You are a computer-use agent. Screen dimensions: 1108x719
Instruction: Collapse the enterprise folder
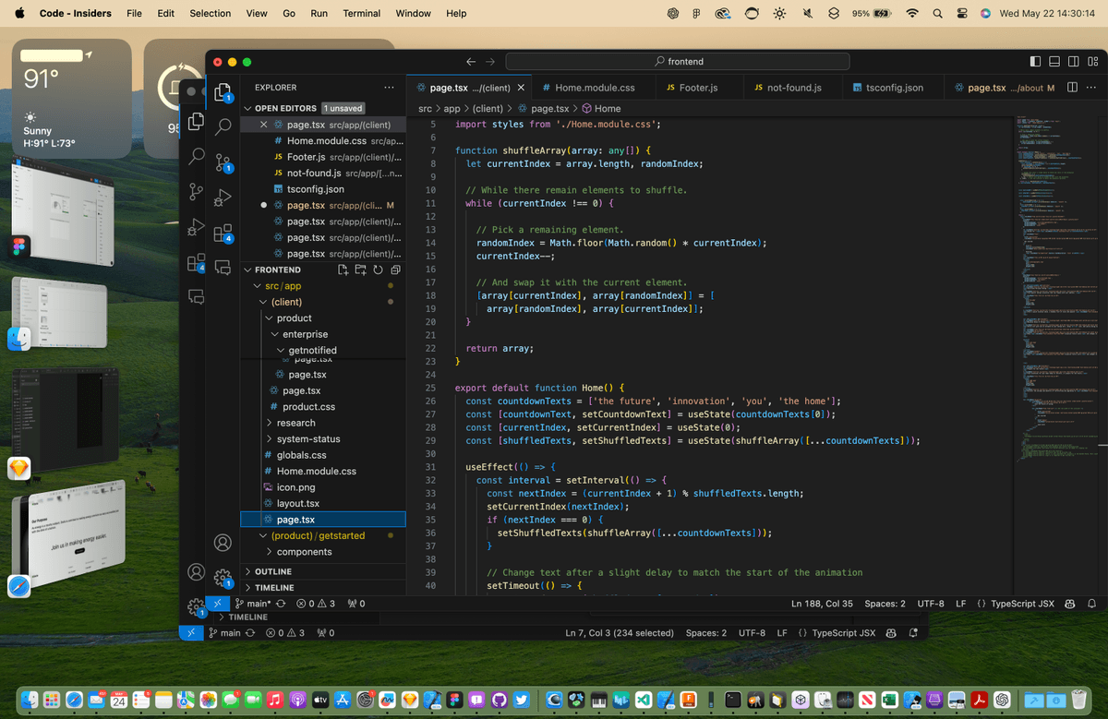point(274,334)
